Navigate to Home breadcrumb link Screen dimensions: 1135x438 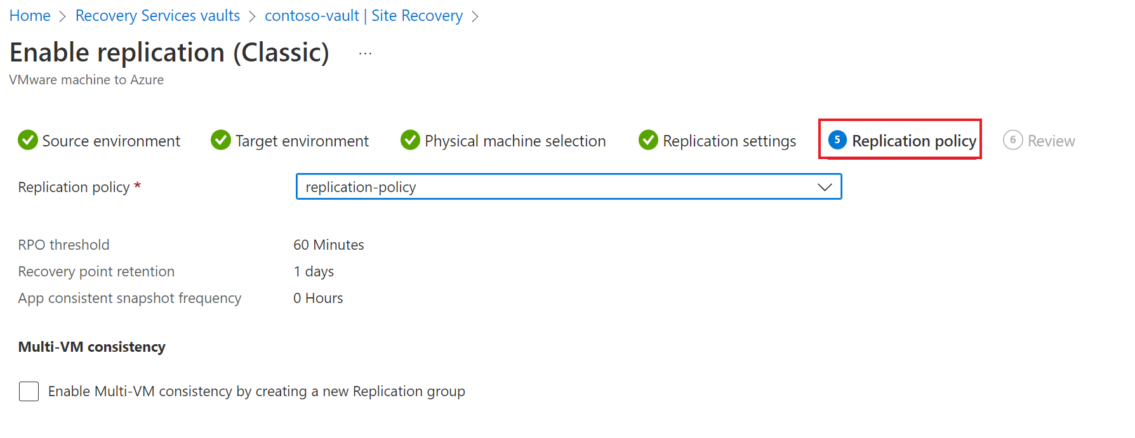tap(30, 16)
